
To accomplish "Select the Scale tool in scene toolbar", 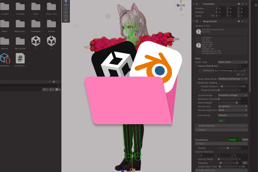I will point(66,13).
